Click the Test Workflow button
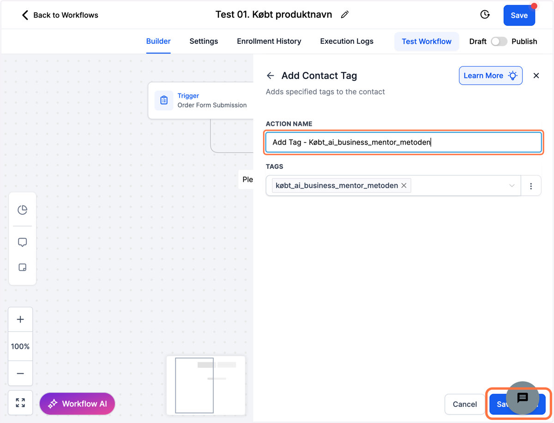This screenshot has height=423, width=554. tap(427, 41)
